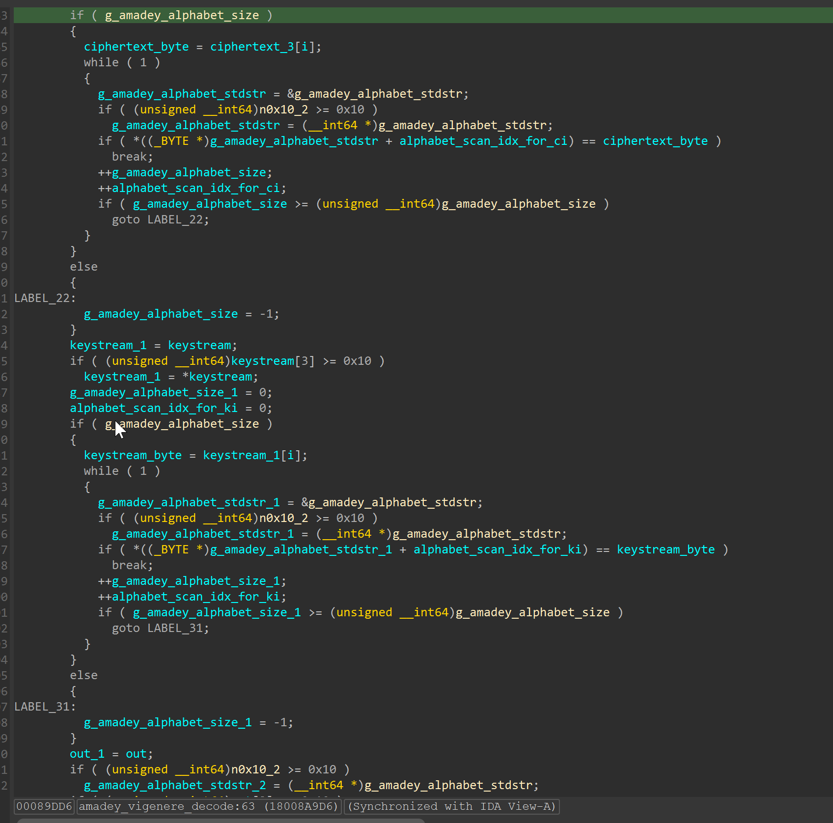This screenshot has height=823, width=833.
Task: Select 'ciphertext_3[i]' in the ciphertext_byte assignment
Action: coord(262,47)
